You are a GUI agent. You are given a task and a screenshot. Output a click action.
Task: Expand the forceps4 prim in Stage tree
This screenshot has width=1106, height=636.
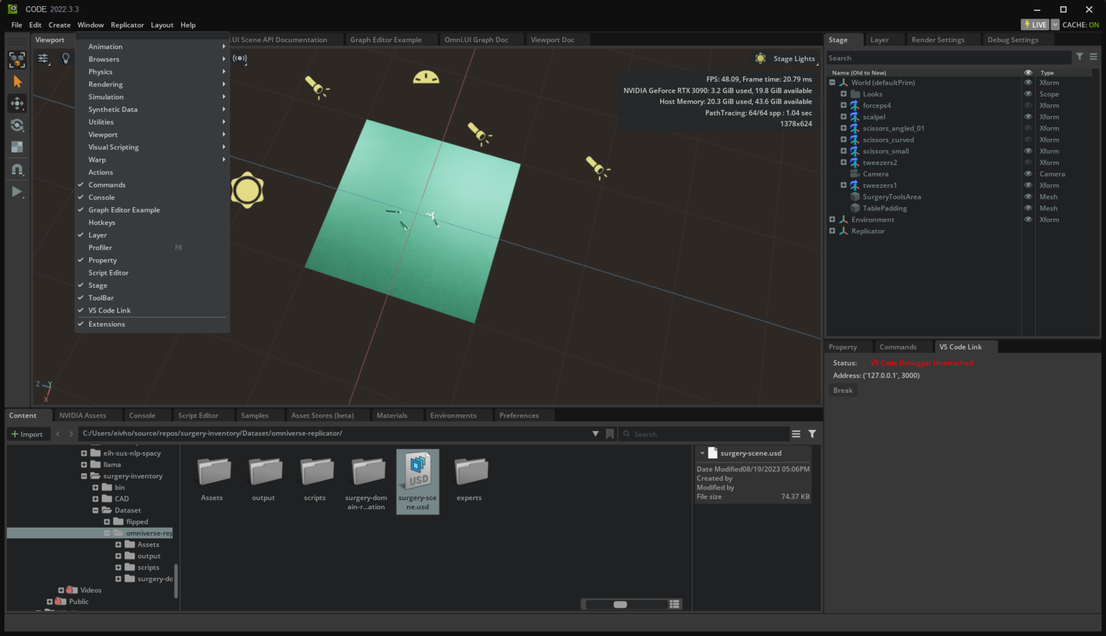click(x=843, y=106)
